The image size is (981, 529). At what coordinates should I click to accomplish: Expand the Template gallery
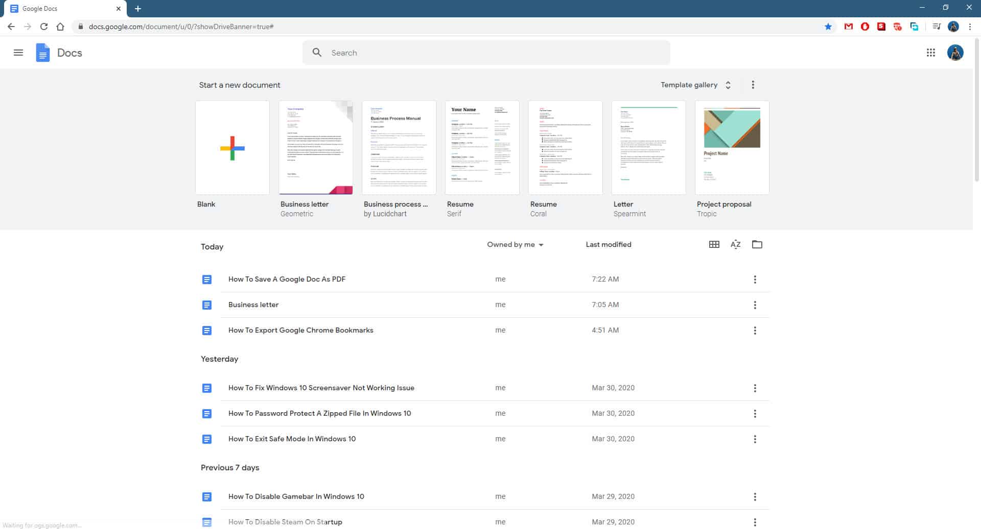coord(696,85)
